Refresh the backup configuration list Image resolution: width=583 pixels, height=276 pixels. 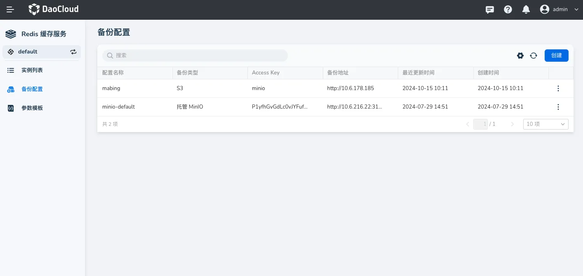(x=534, y=56)
